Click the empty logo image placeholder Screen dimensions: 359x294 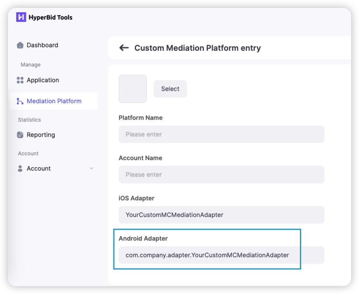tap(133, 89)
